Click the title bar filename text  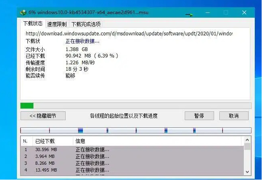coord(89,12)
